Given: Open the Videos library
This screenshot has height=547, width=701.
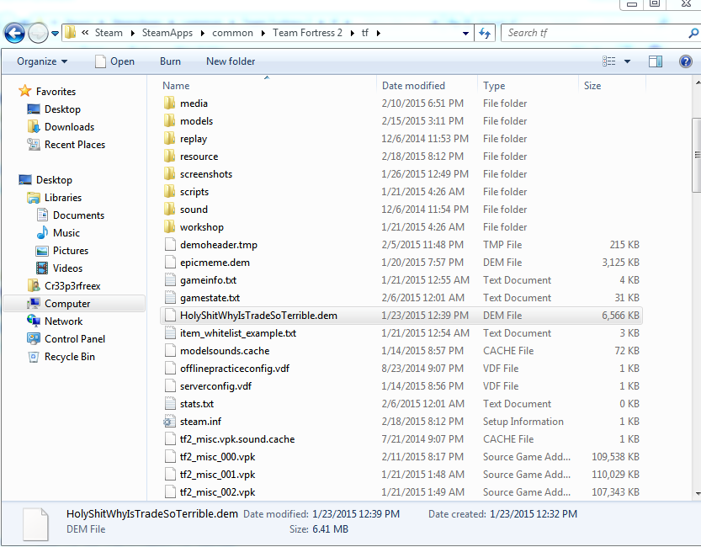Looking at the screenshot, I should [x=60, y=268].
